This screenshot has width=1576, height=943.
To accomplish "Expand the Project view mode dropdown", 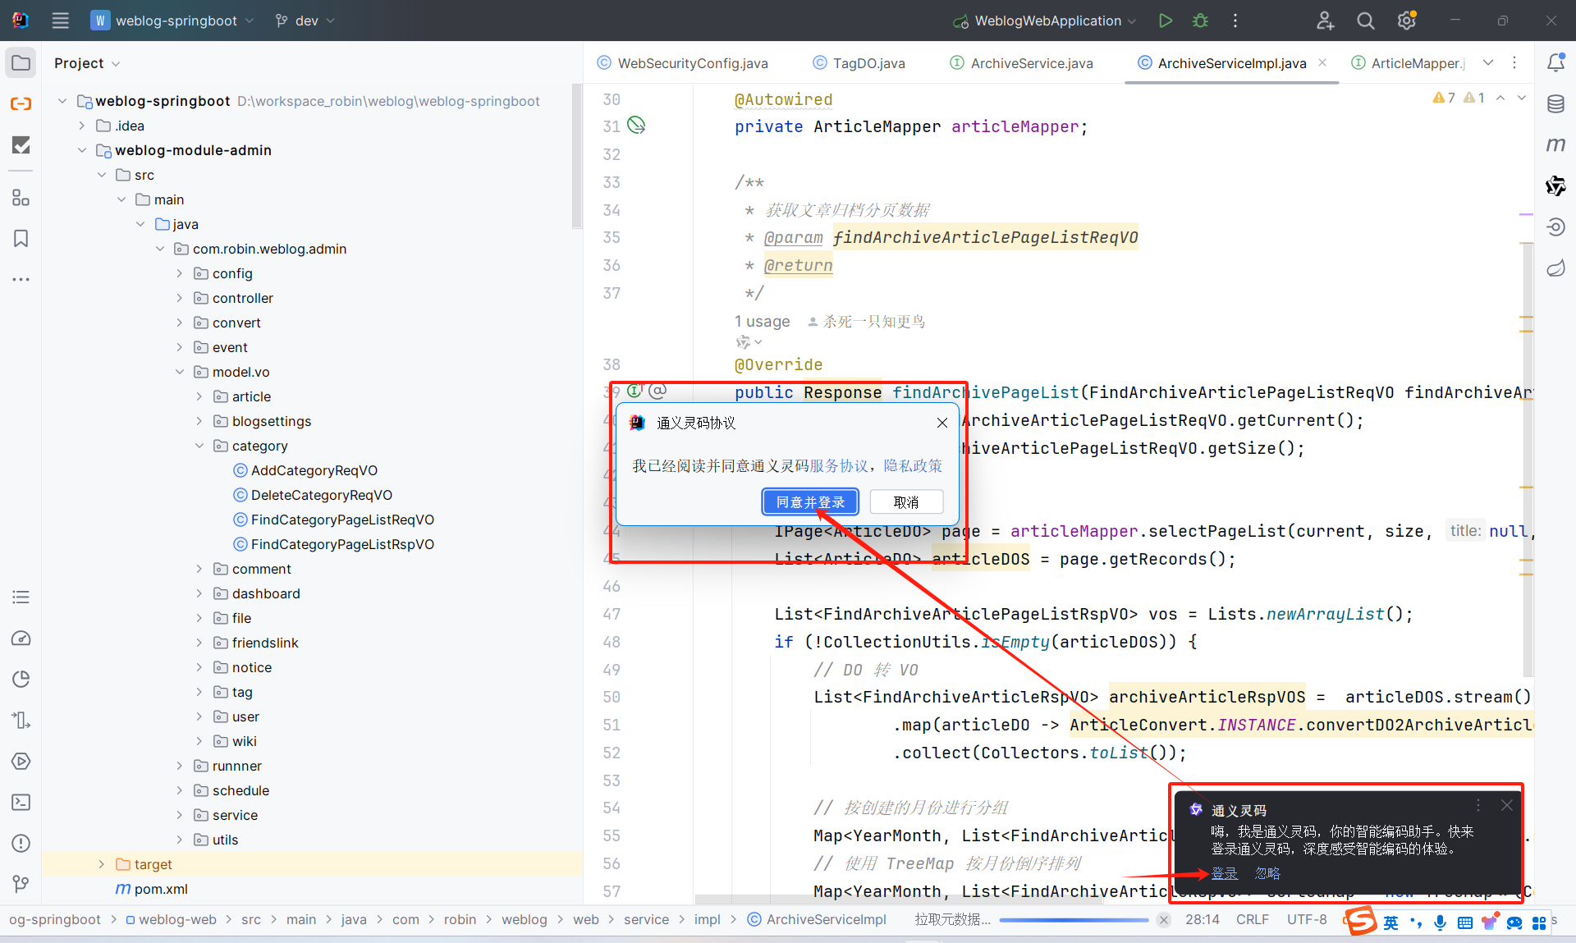I will pos(87,63).
